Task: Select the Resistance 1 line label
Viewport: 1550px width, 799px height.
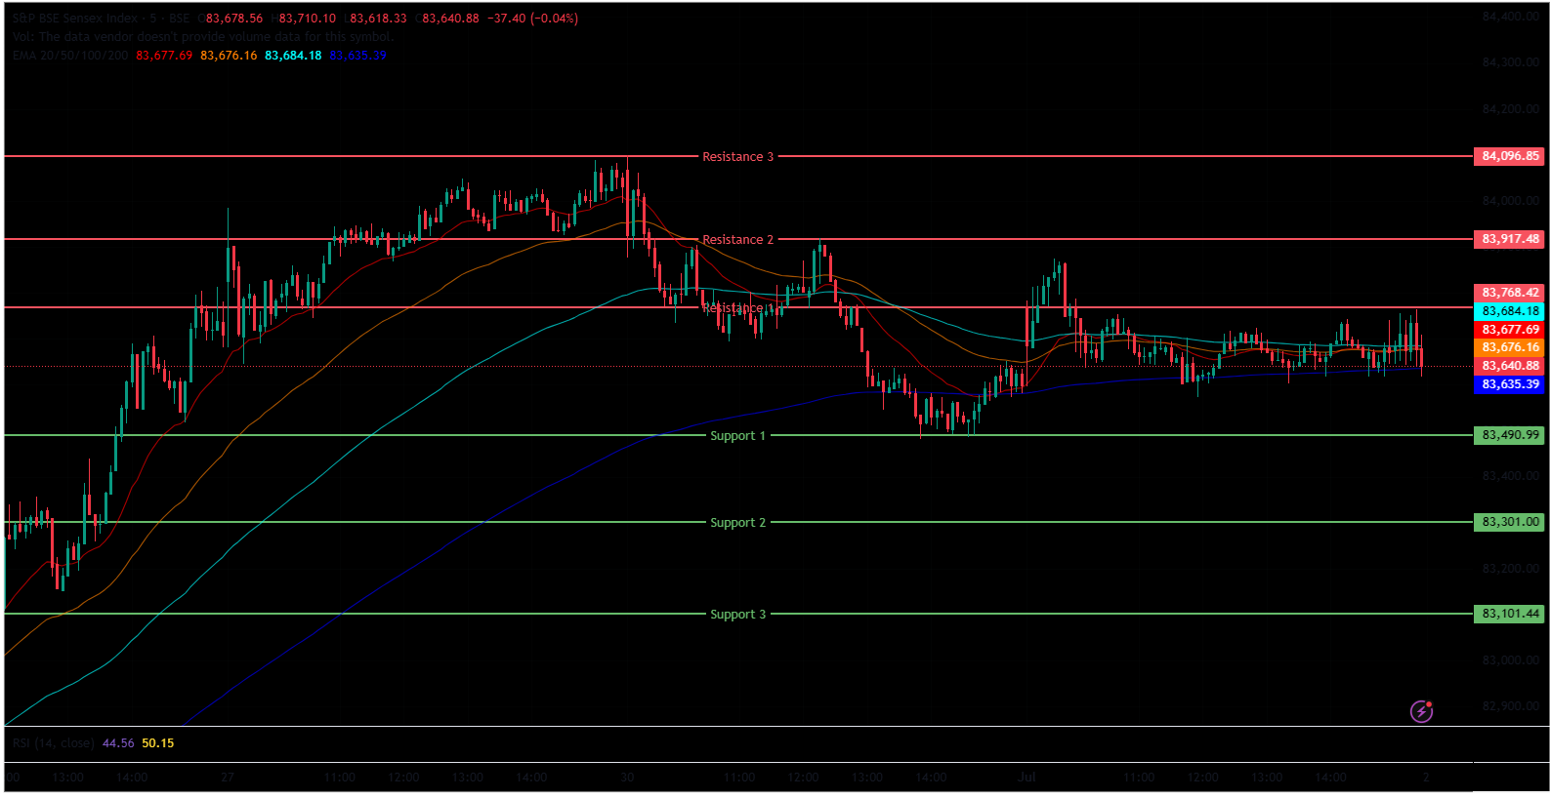Action: [x=738, y=308]
